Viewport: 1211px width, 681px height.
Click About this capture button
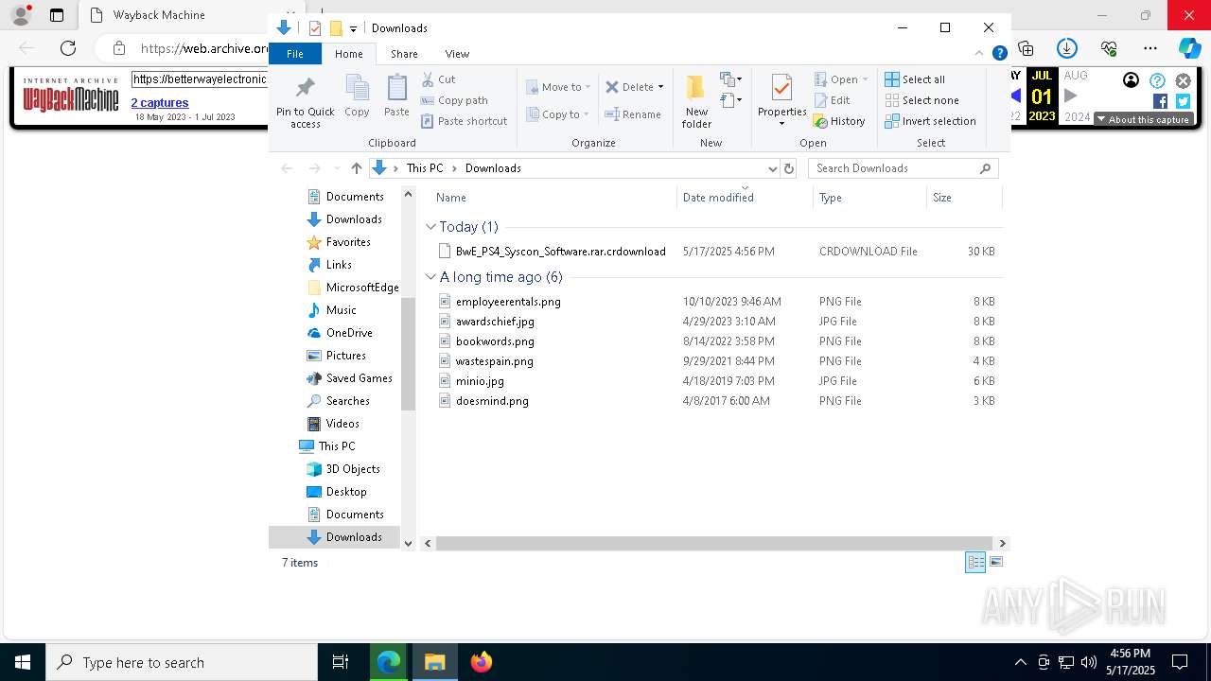1143,119
